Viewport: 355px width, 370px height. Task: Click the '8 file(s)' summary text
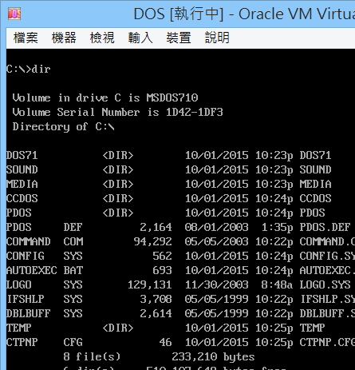(92, 356)
